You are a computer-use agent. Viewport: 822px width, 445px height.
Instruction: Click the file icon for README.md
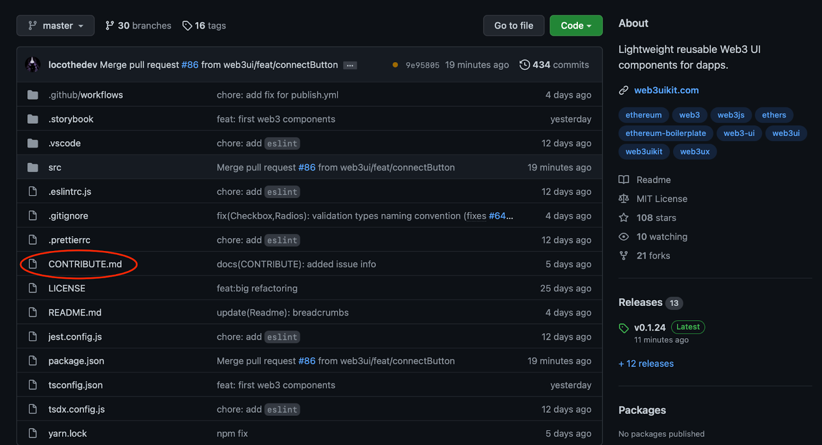point(33,312)
